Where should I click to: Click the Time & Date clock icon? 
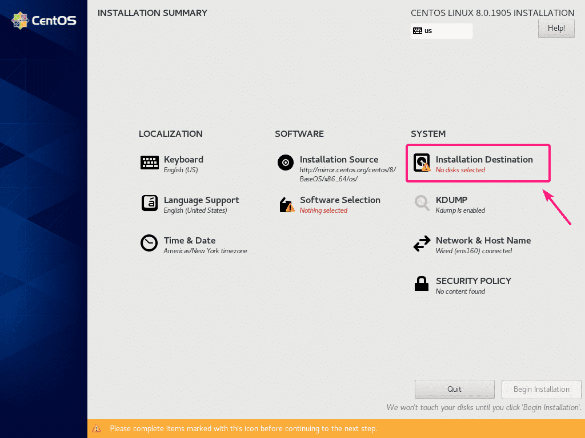tap(149, 243)
